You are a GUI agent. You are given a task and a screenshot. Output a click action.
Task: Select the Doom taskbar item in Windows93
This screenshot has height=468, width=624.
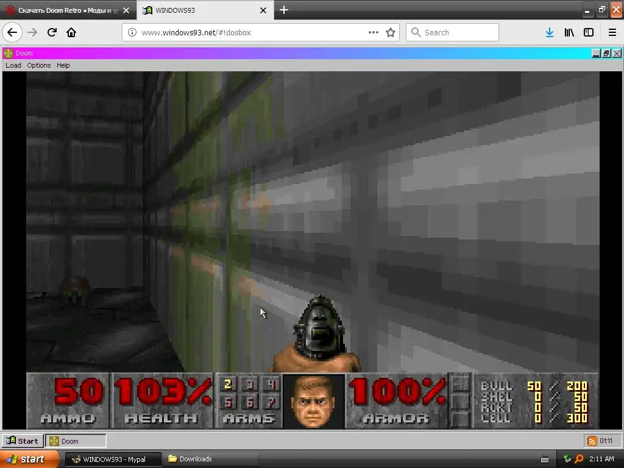pos(76,441)
